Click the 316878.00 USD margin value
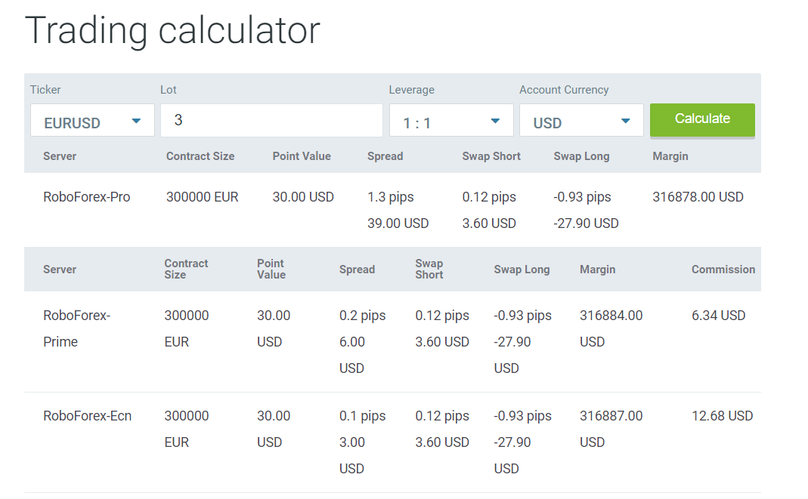808x499 pixels. tap(698, 197)
